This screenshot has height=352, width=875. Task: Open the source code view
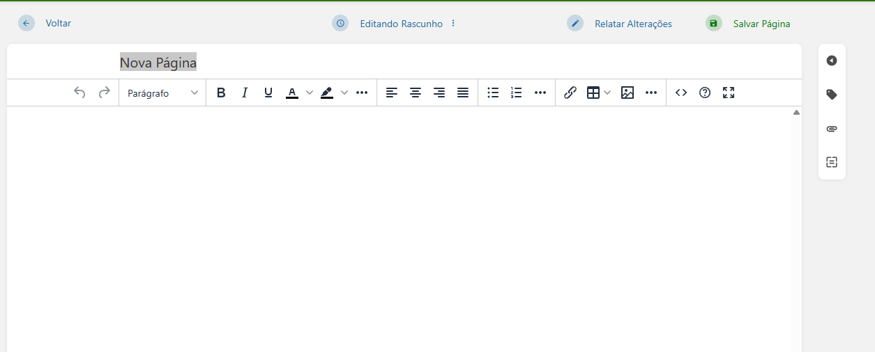point(681,93)
